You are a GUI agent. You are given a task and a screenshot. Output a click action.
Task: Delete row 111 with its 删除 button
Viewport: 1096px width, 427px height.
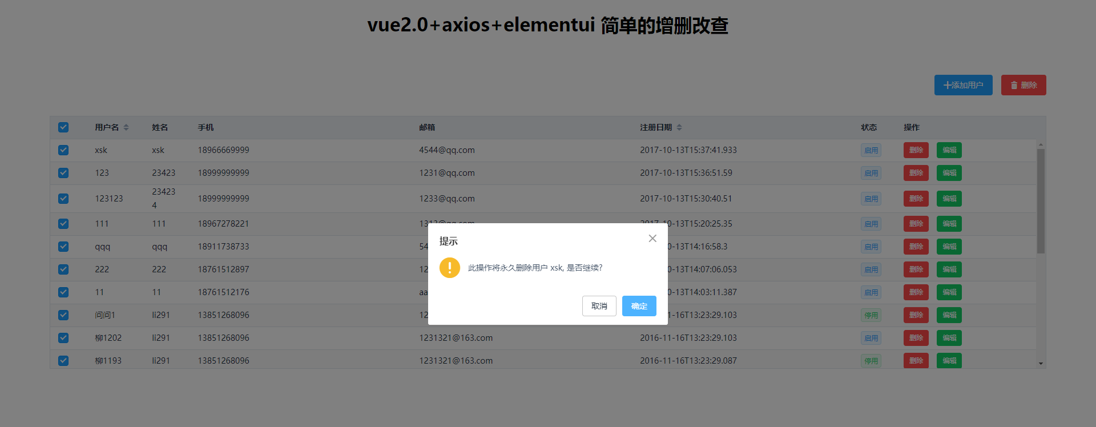pyautogui.click(x=916, y=224)
